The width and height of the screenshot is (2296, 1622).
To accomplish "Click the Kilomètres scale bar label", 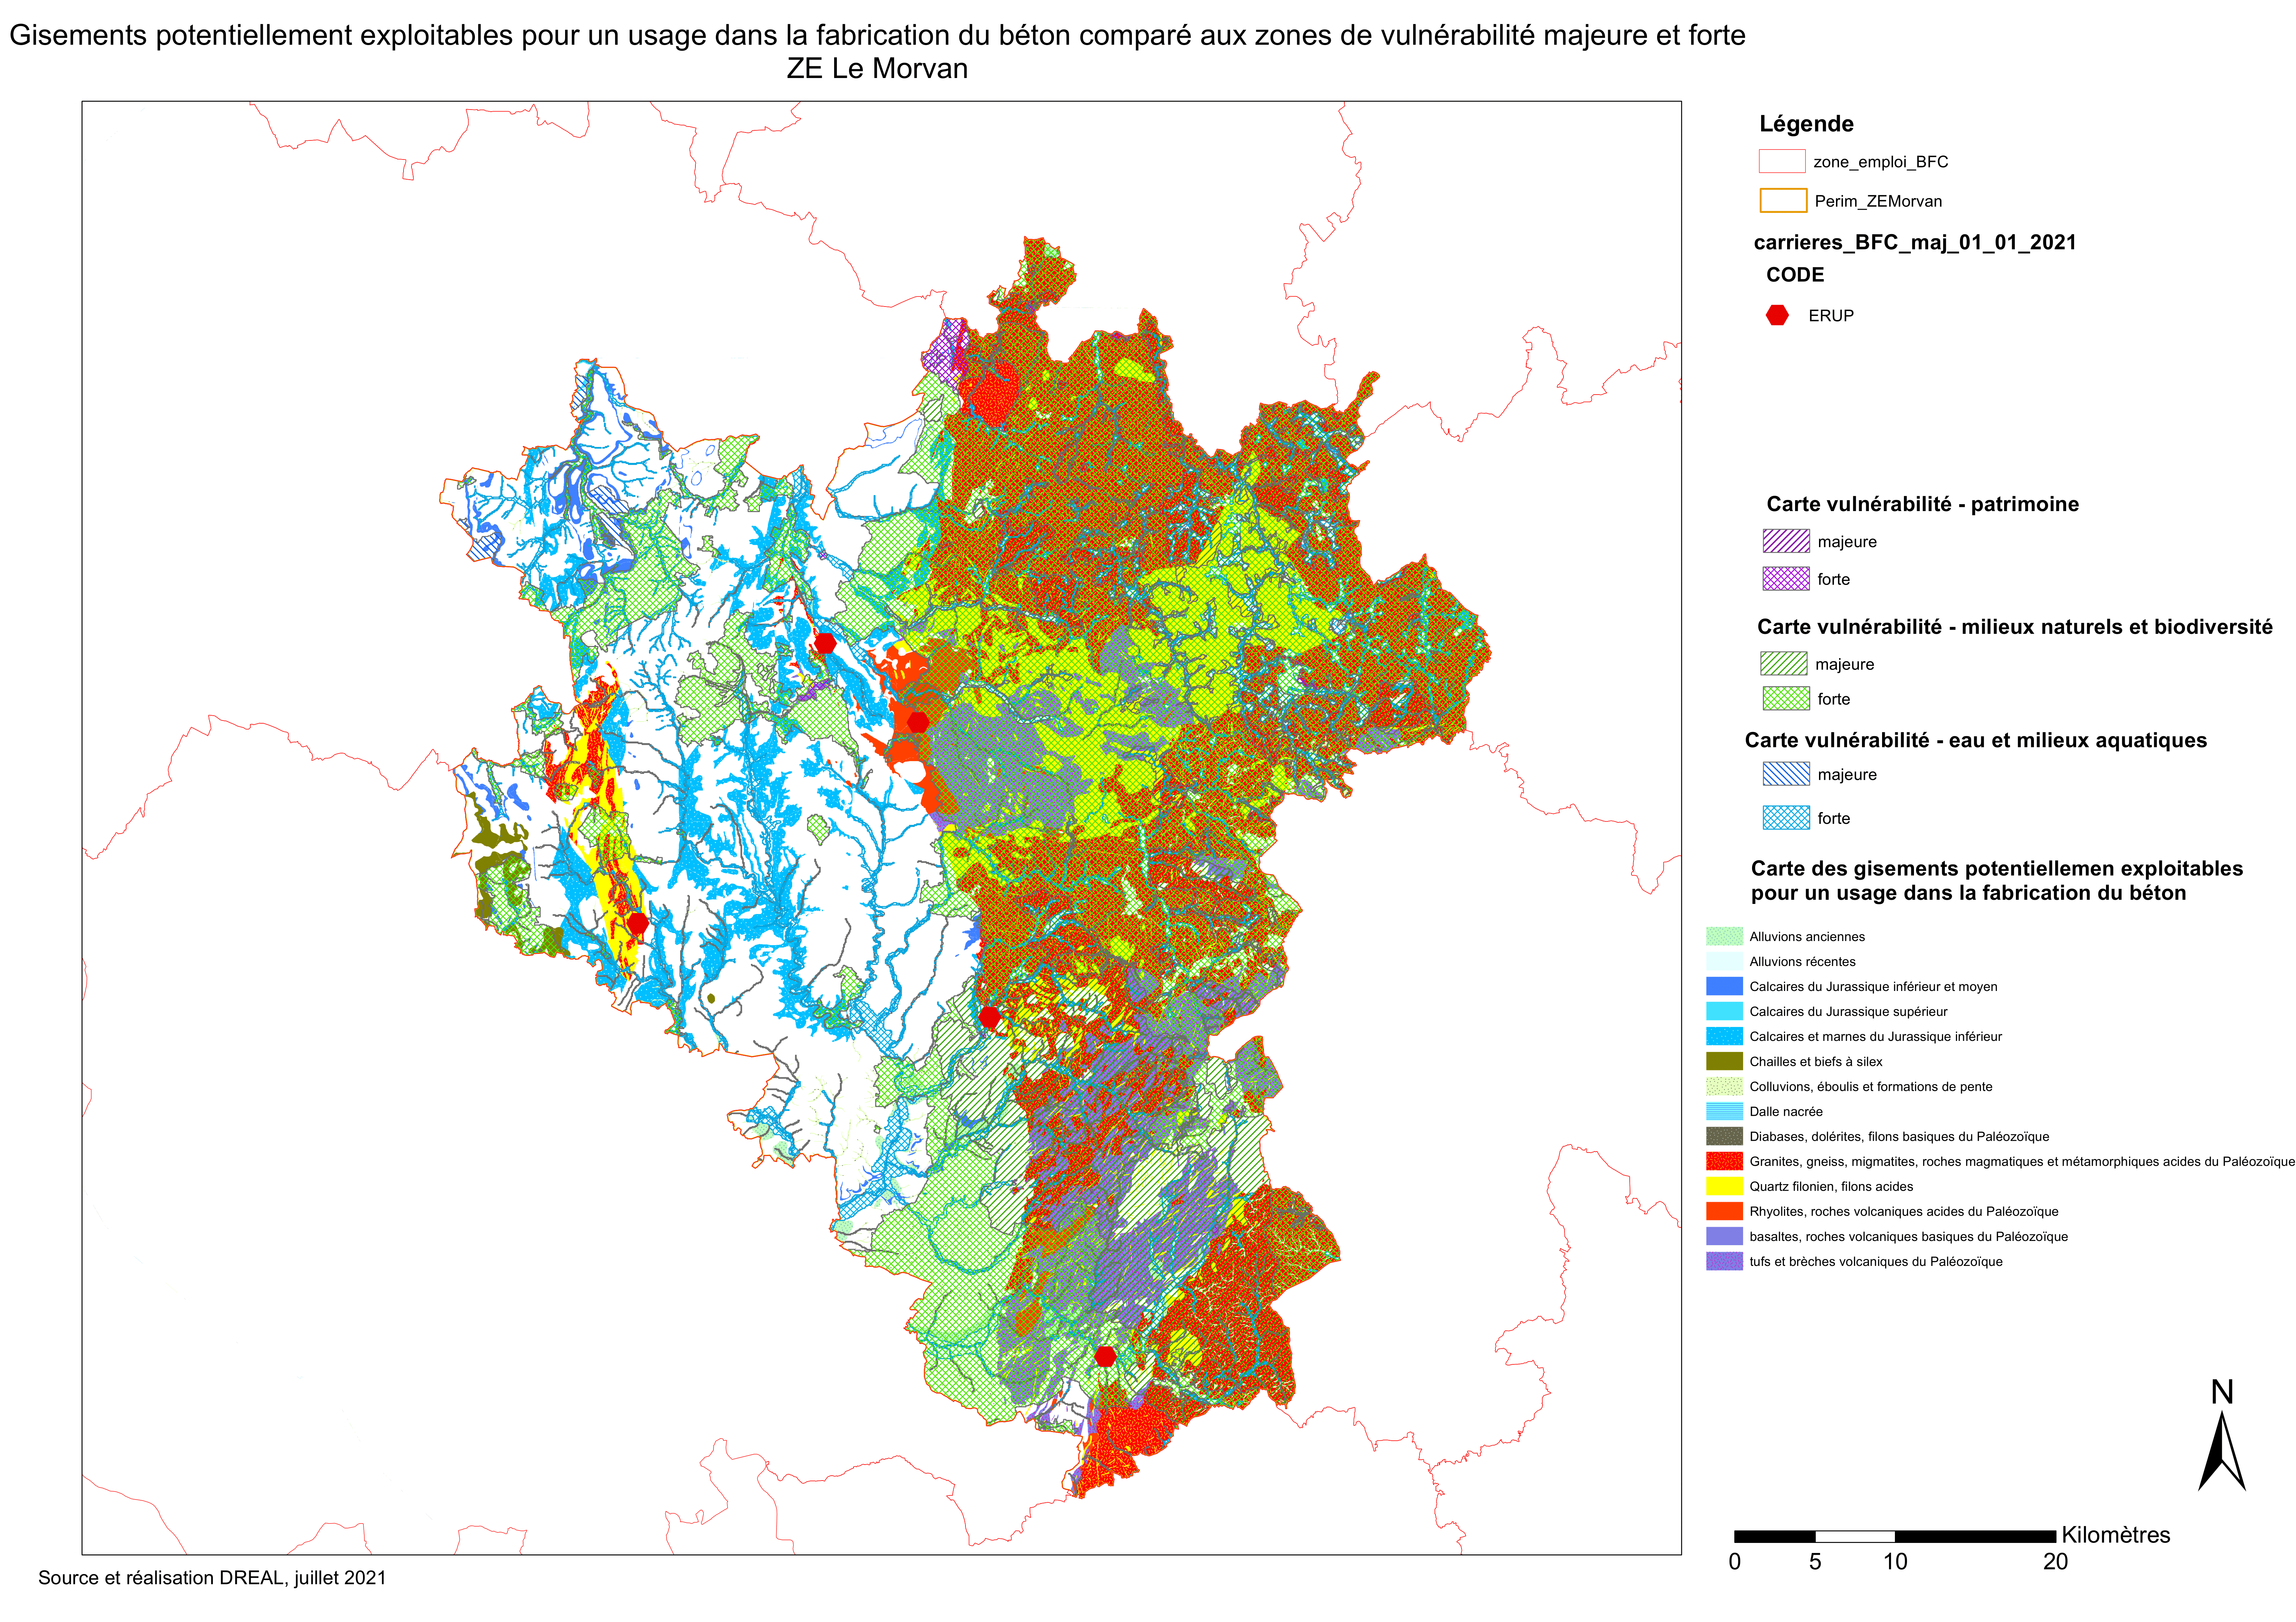I will point(2116,1535).
